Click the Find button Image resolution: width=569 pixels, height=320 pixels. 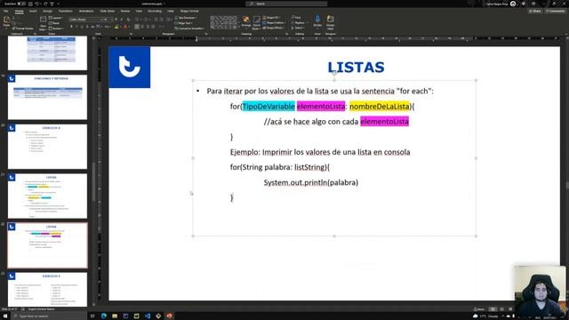(x=296, y=18)
